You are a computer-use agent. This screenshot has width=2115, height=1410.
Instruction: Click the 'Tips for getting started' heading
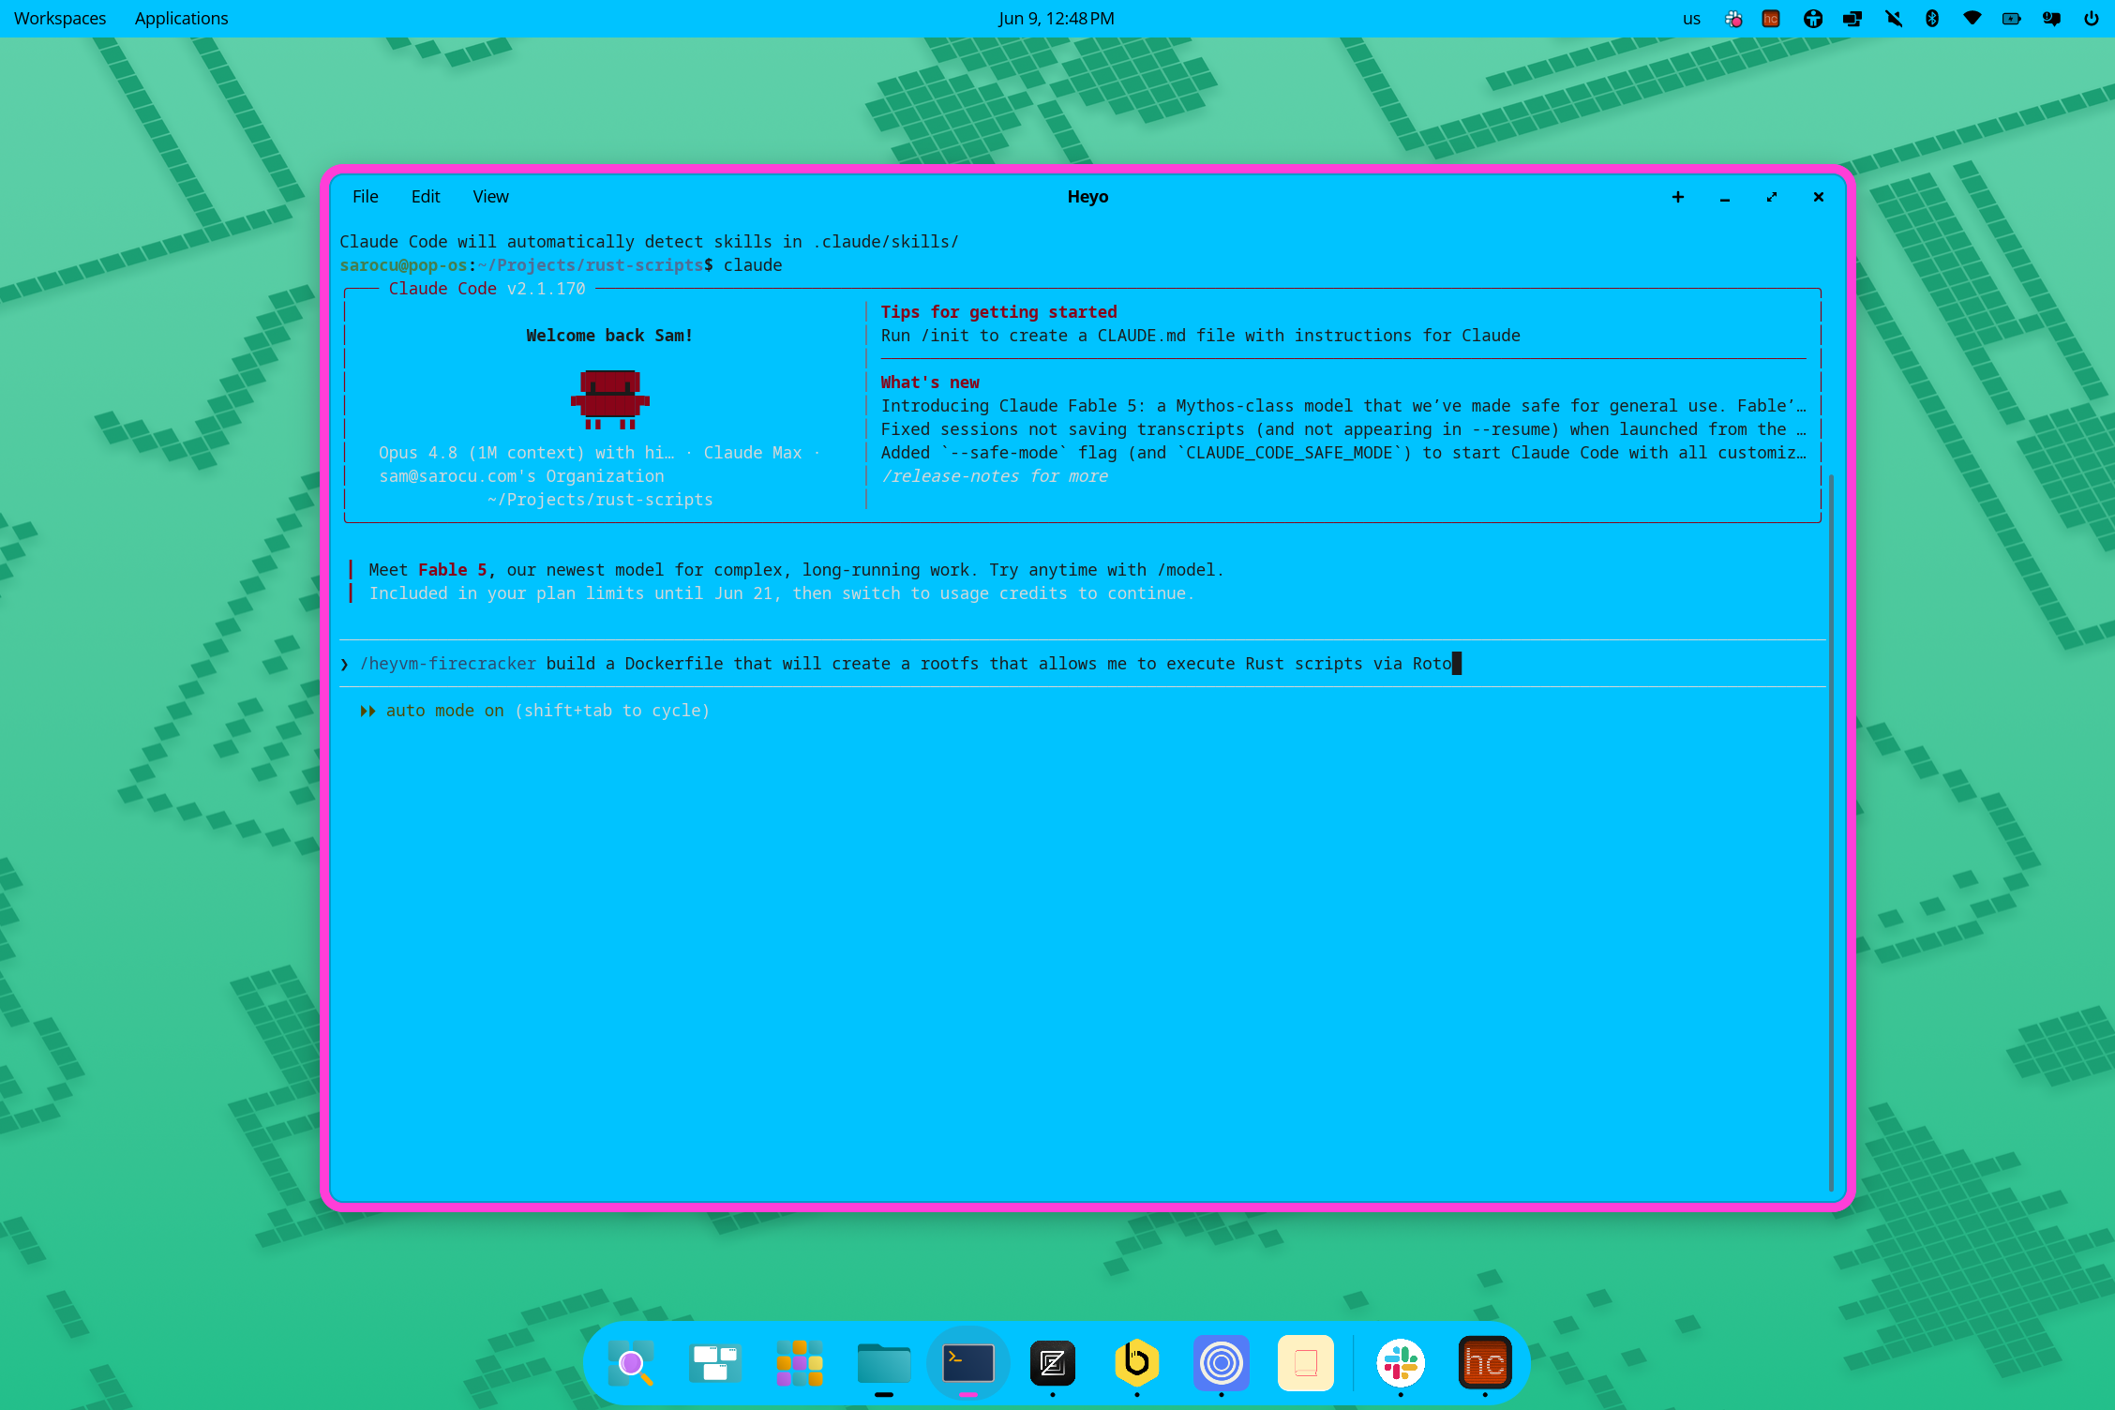pyautogui.click(x=999, y=312)
